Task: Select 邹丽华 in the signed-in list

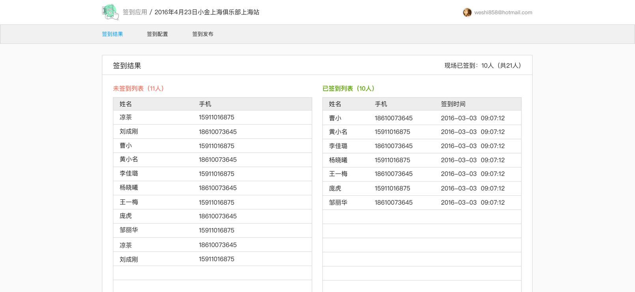Action: 338,202
